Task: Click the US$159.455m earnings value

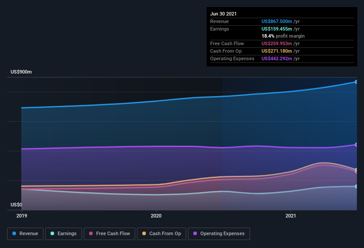Action: (277, 29)
